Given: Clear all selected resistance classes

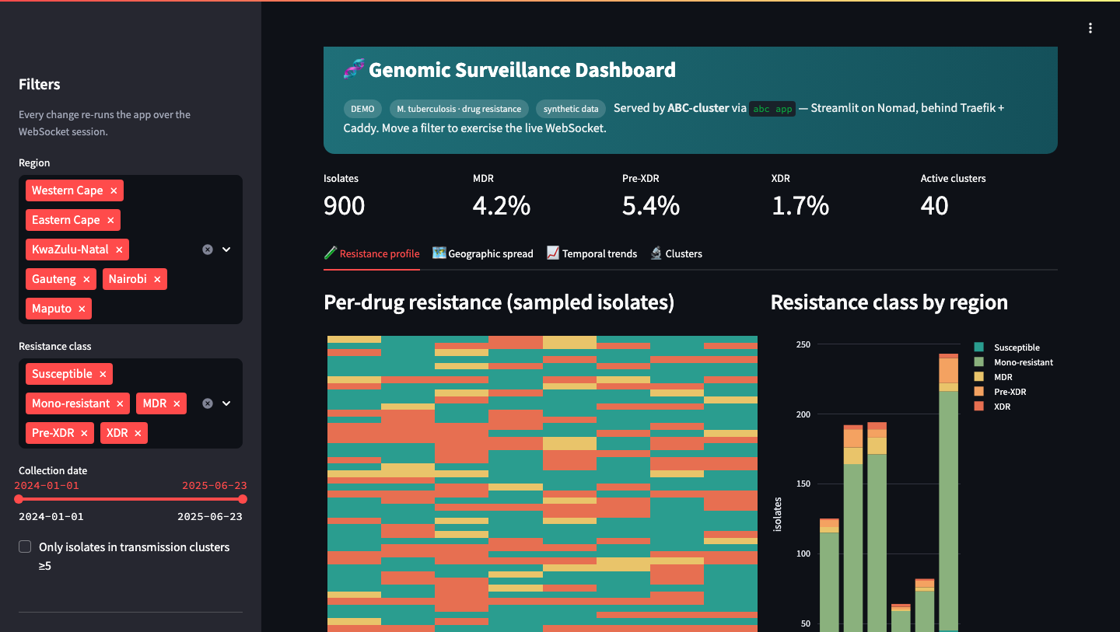Looking at the screenshot, I should (x=208, y=403).
